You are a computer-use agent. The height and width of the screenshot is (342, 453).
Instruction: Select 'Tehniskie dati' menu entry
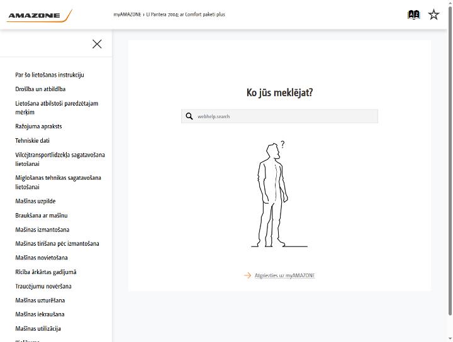point(32,141)
